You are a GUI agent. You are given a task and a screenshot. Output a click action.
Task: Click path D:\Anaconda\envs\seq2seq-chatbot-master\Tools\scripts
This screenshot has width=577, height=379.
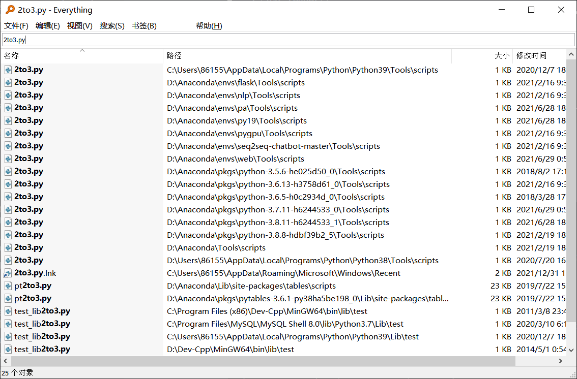[273, 146]
